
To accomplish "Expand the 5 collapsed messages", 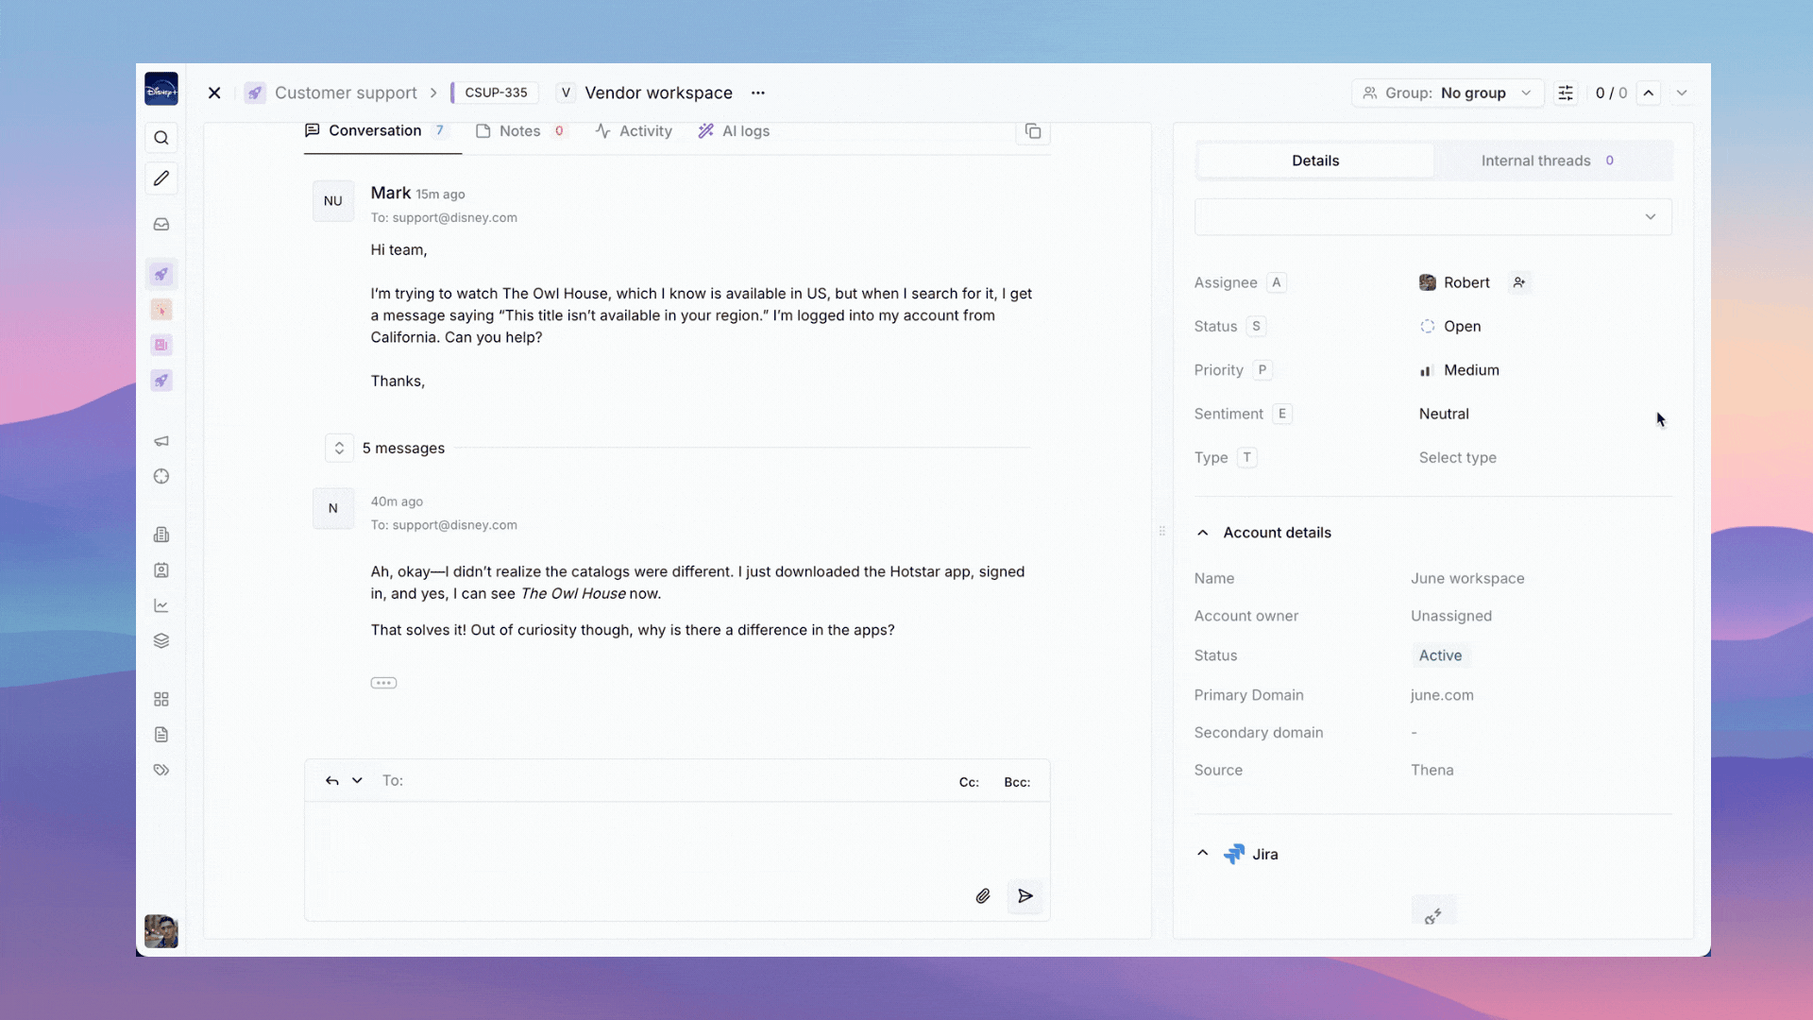I will pos(339,448).
